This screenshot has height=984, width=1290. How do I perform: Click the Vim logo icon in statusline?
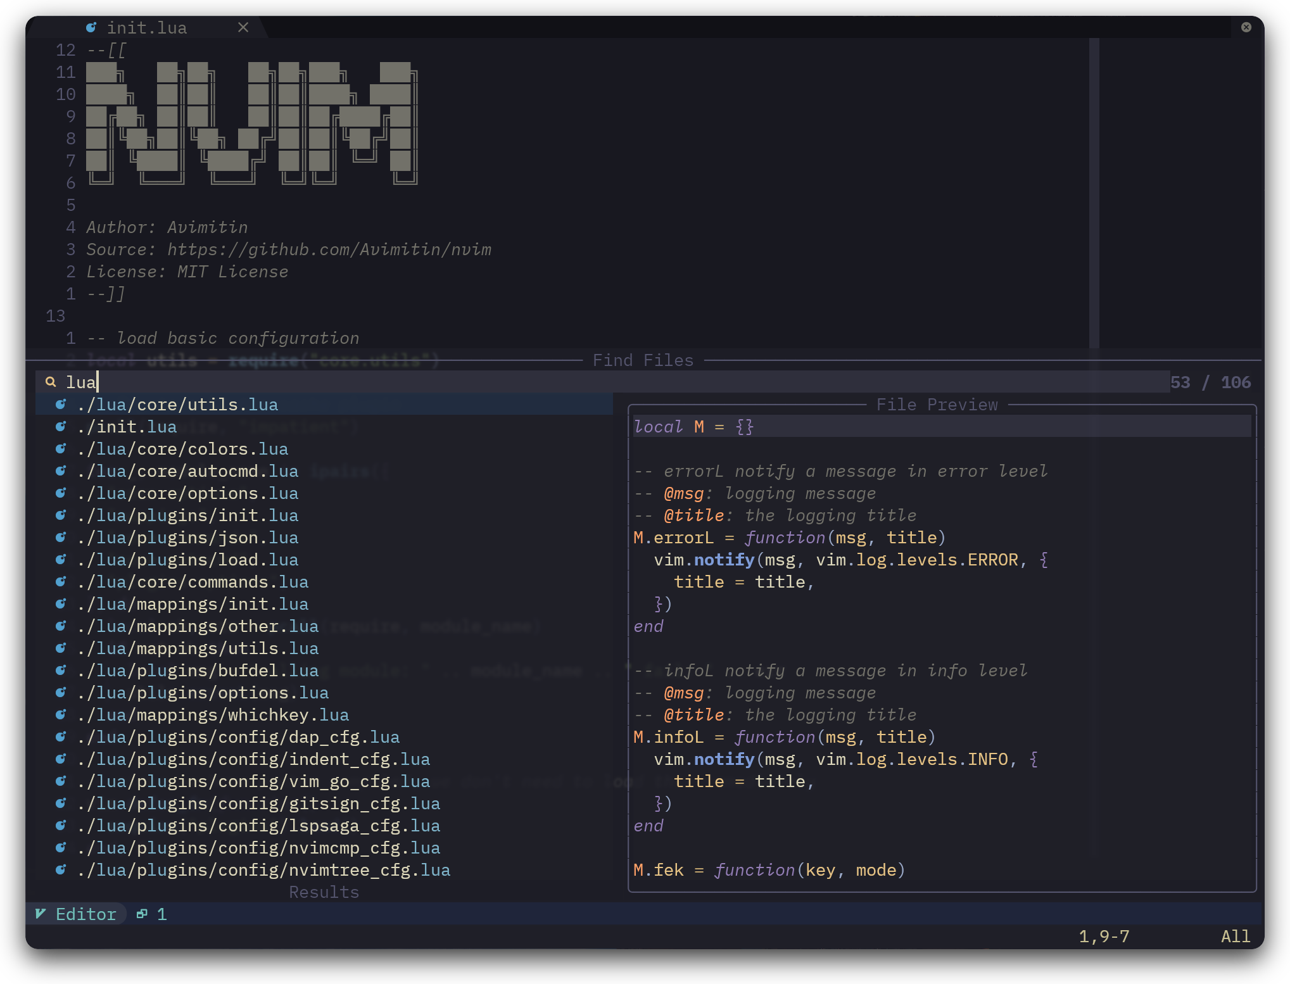[41, 914]
